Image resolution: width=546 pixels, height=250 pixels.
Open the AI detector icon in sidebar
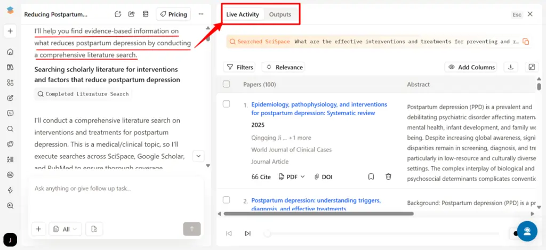[x=10, y=205]
